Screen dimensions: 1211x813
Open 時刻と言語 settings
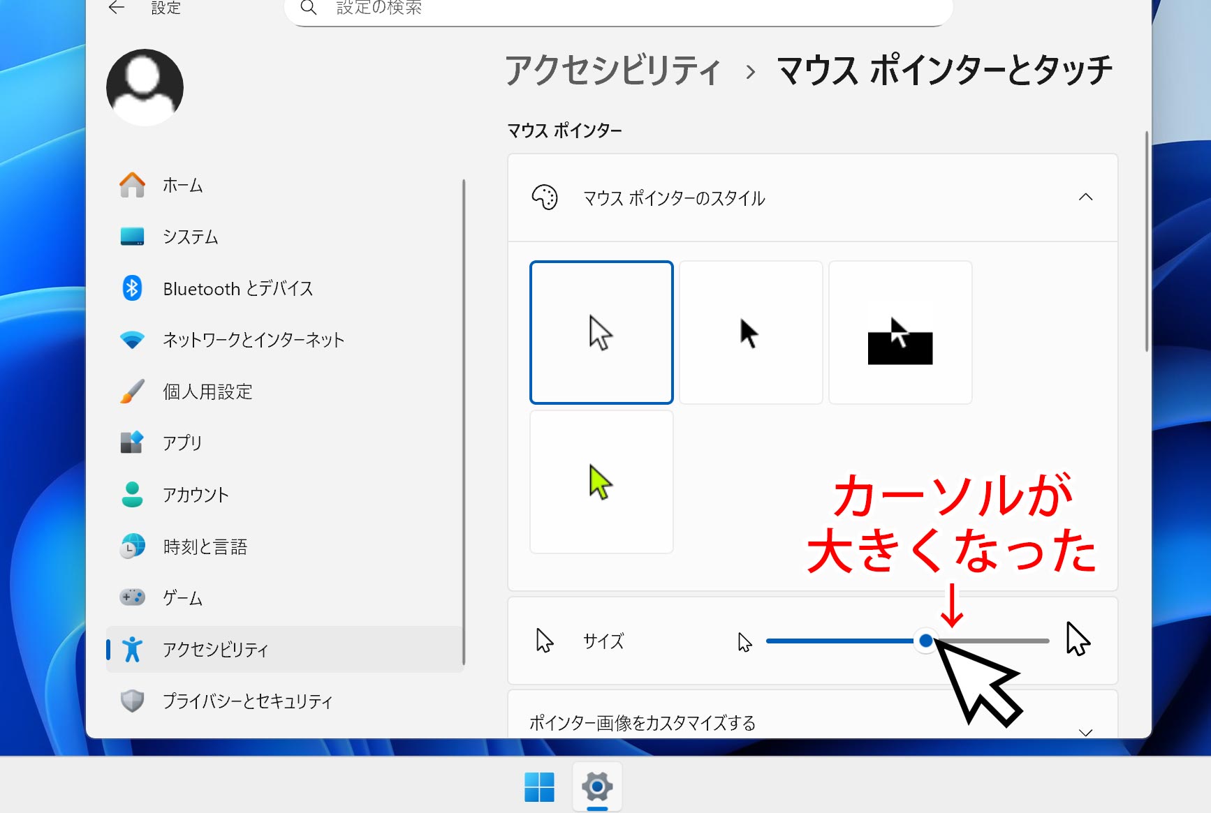coord(205,546)
